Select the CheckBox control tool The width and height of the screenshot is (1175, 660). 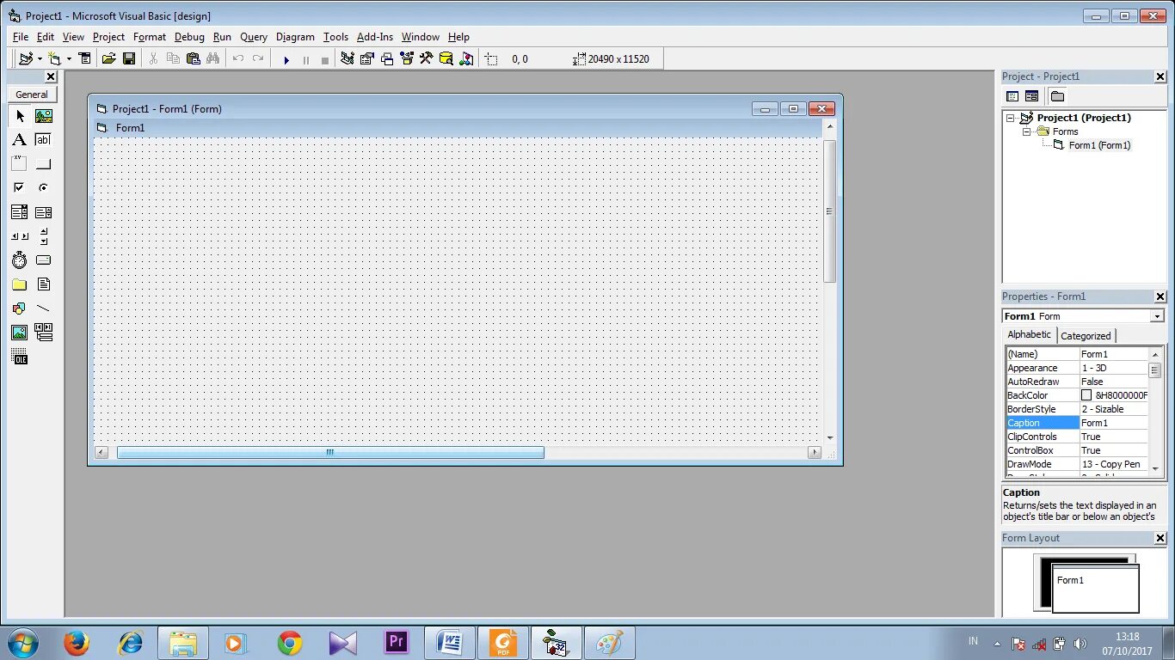click(x=20, y=187)
